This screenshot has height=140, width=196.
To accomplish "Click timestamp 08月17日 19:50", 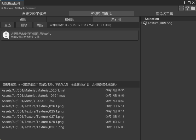I will pyautogui.click(x=115, y=90).
